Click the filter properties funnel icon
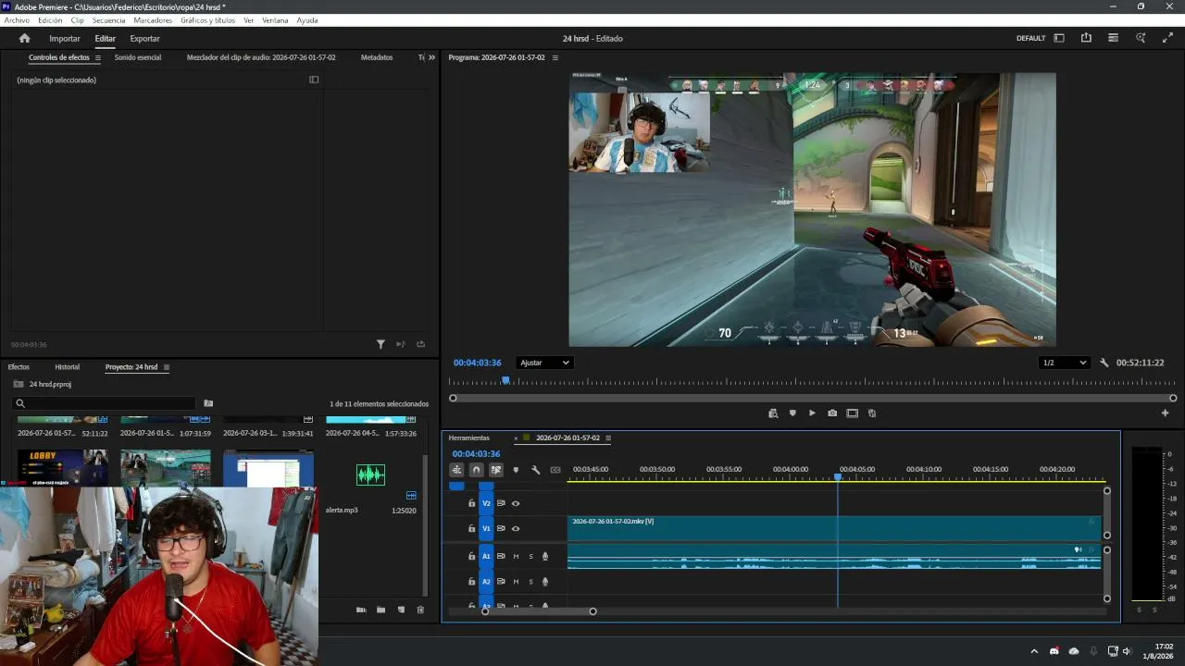The height and width of the screenshot is (666, 1185). (x=380, y=344)
